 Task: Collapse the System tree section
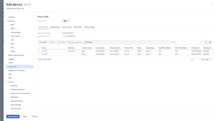(x=7, y=82)
